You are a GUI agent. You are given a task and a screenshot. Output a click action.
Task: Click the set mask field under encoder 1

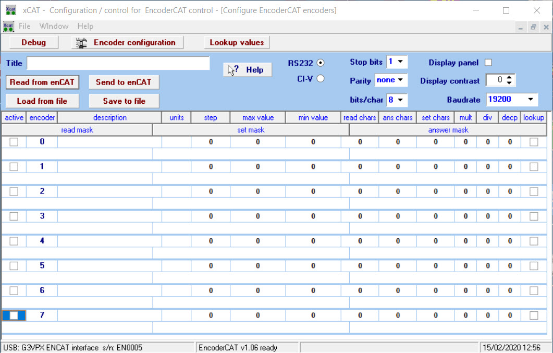251,178
